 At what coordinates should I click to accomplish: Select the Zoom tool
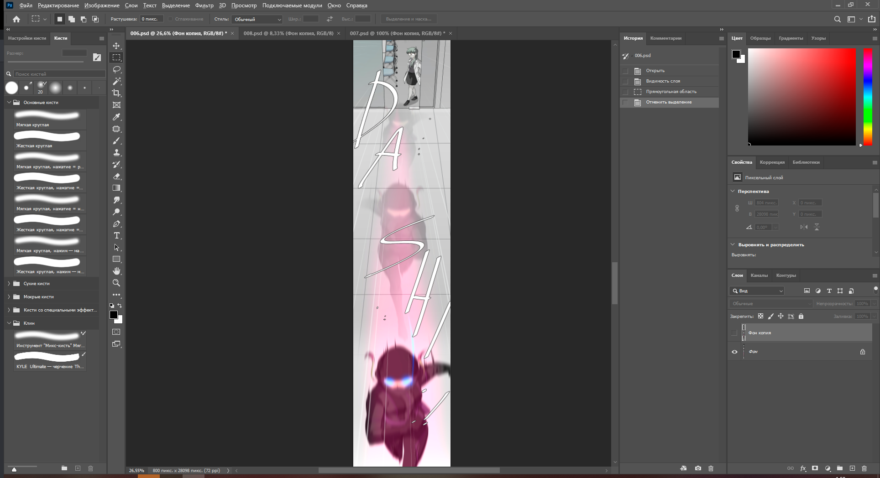(116, 283)
